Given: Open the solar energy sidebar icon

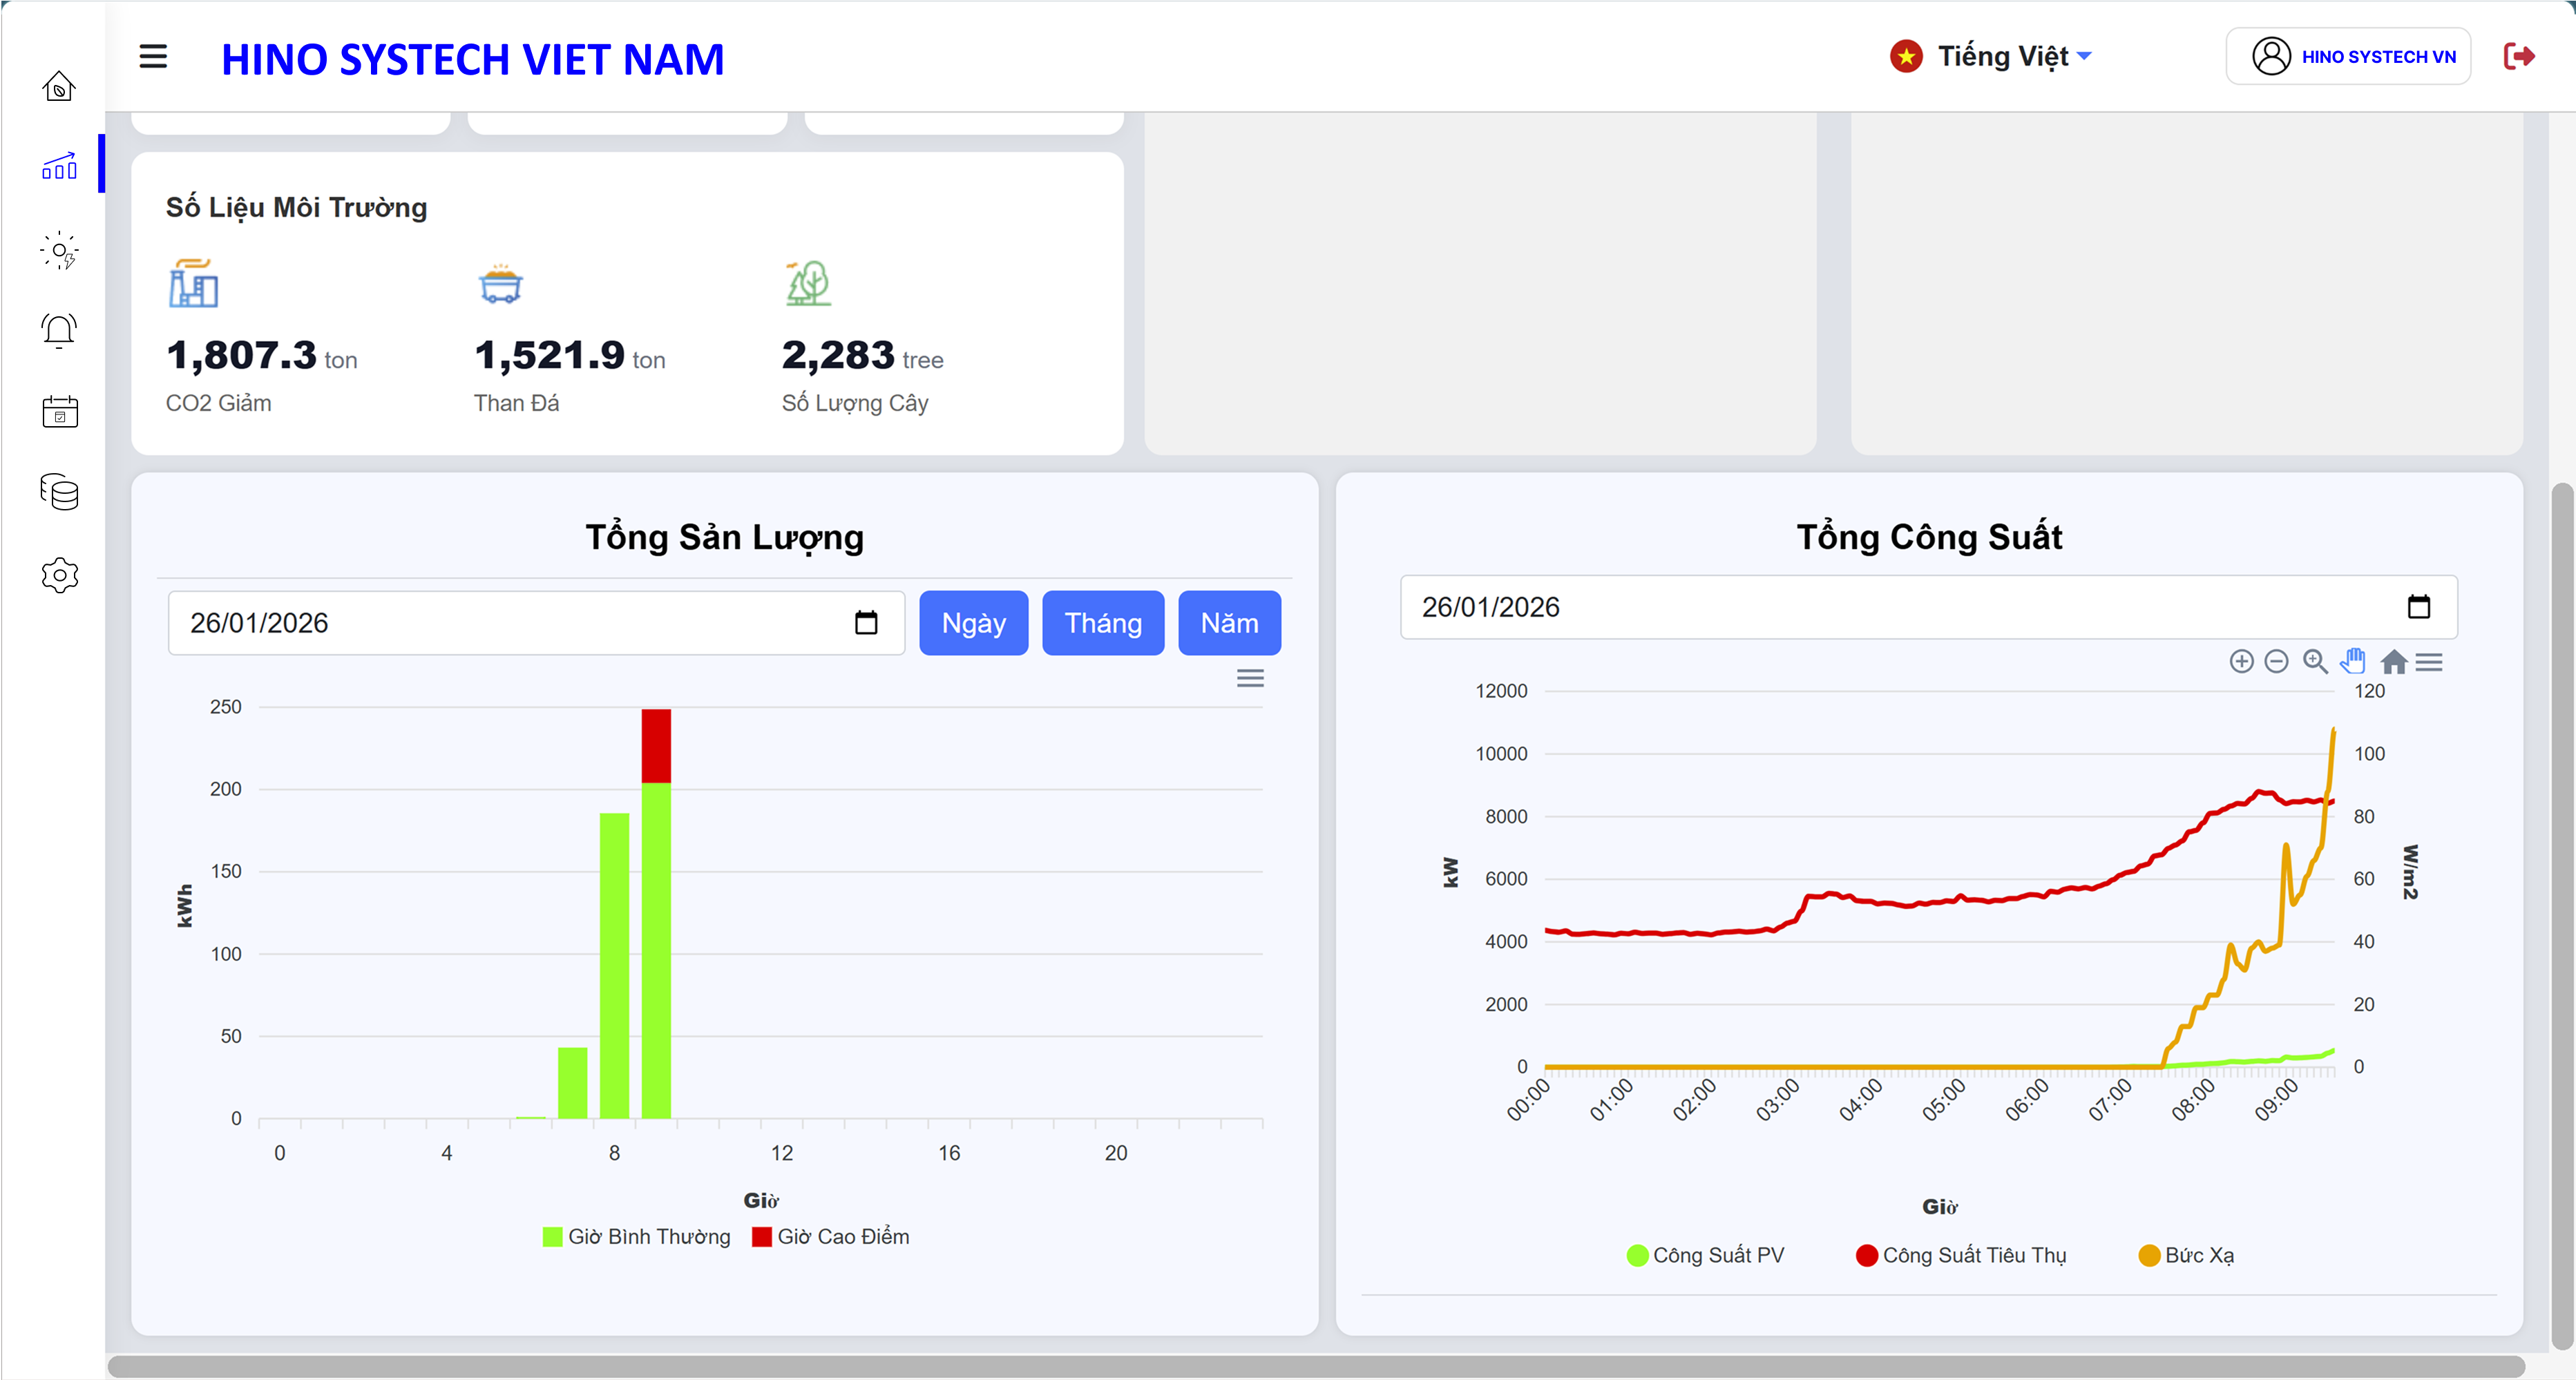Looking at the screenshot, I should pyautogui.click(x=59, y=251).
